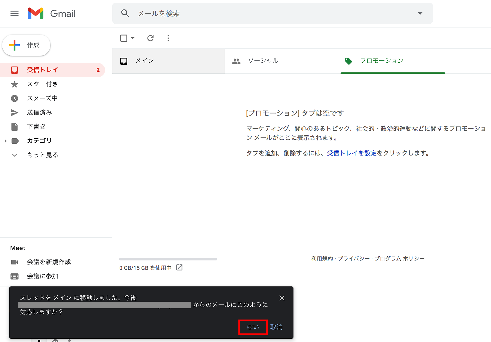The height and width of the screenshot is (342, 491).
Task: Start a new meeting via 会議を新規作成
Action: pyautogui.click(x=49, y=262)
